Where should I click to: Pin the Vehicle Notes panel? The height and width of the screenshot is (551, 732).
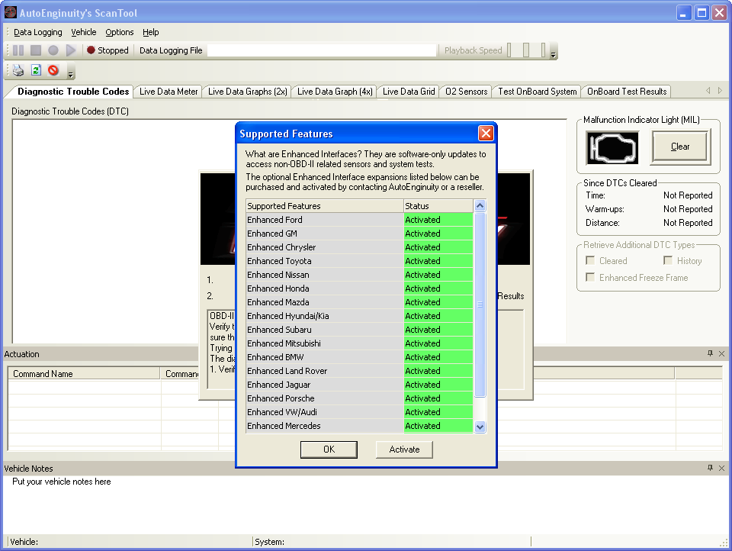[710, 468]
